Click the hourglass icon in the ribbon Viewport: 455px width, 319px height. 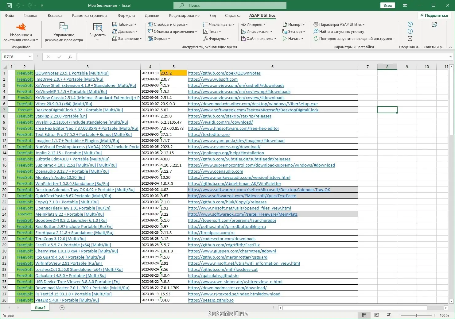[x=410, y=38]
